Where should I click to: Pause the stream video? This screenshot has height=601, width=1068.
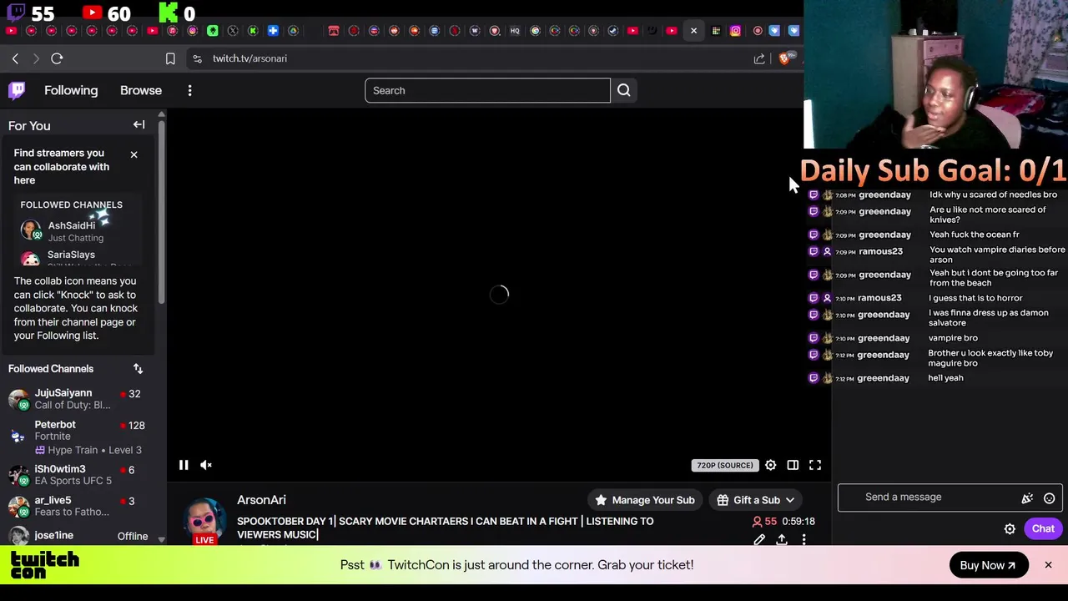point(184,465)
